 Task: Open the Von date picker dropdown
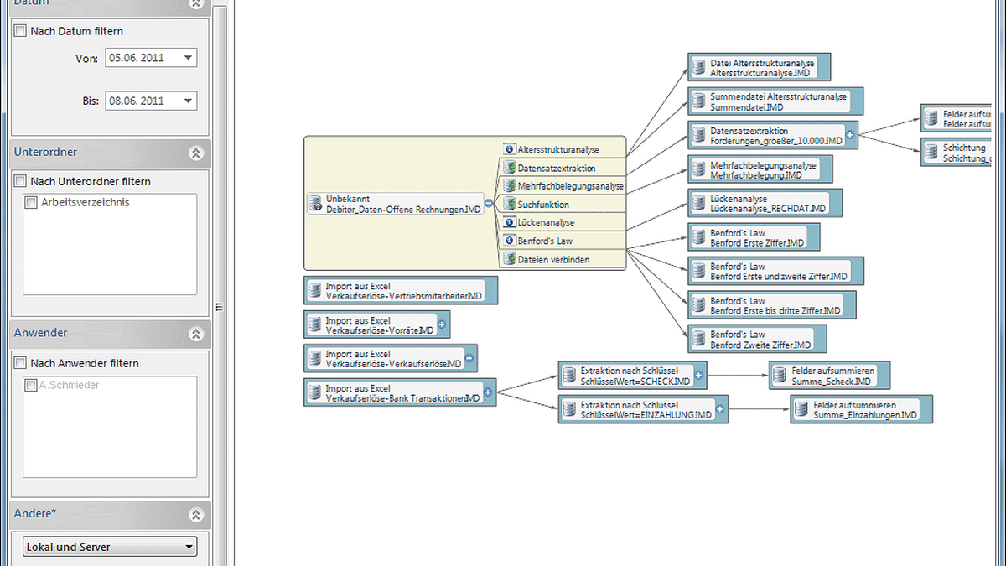[x=188, y=58]
